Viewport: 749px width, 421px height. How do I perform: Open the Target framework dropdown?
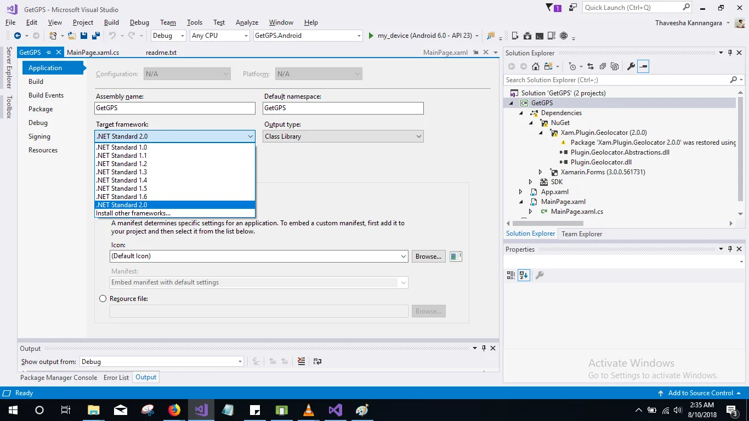[175, 136]
